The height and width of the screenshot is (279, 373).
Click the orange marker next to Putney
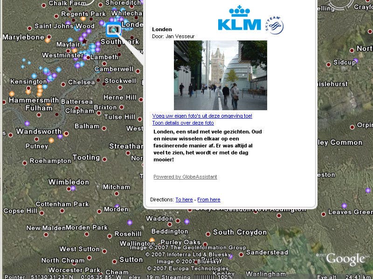(51, 140)
